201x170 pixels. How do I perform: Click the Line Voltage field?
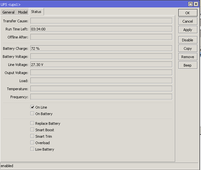(x=101, y=65)
